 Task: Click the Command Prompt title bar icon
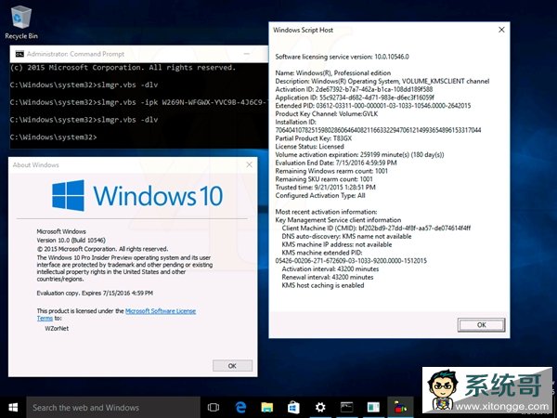(x=19, y=54)
